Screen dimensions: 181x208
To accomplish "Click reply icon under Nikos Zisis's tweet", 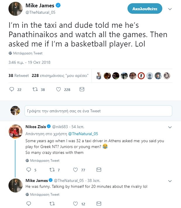I will coord(29,170).
